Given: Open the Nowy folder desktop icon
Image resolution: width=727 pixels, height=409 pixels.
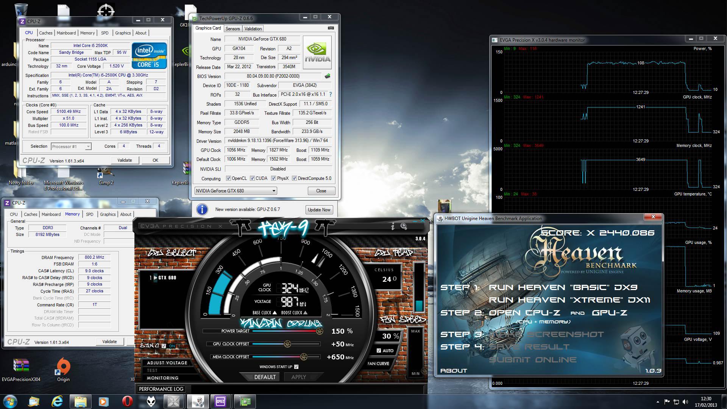Looking at the screenshot, I should click(x=21, y=176).
